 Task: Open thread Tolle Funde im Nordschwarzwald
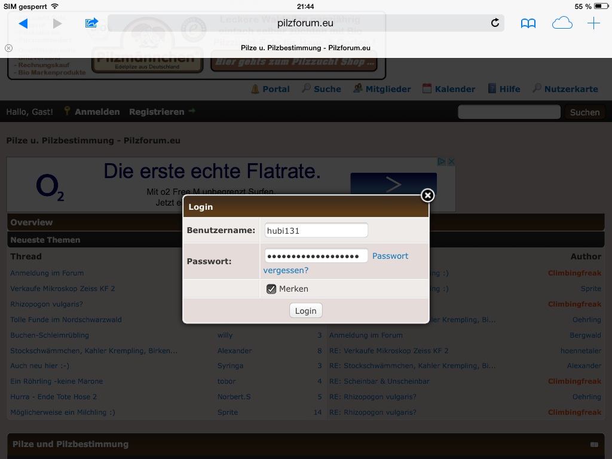pyautogui.click(x=66, y=320)
